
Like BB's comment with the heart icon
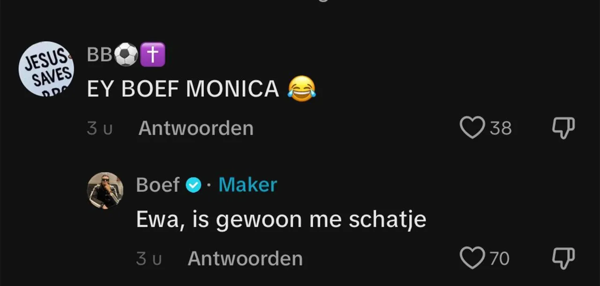tap(472, 127)
